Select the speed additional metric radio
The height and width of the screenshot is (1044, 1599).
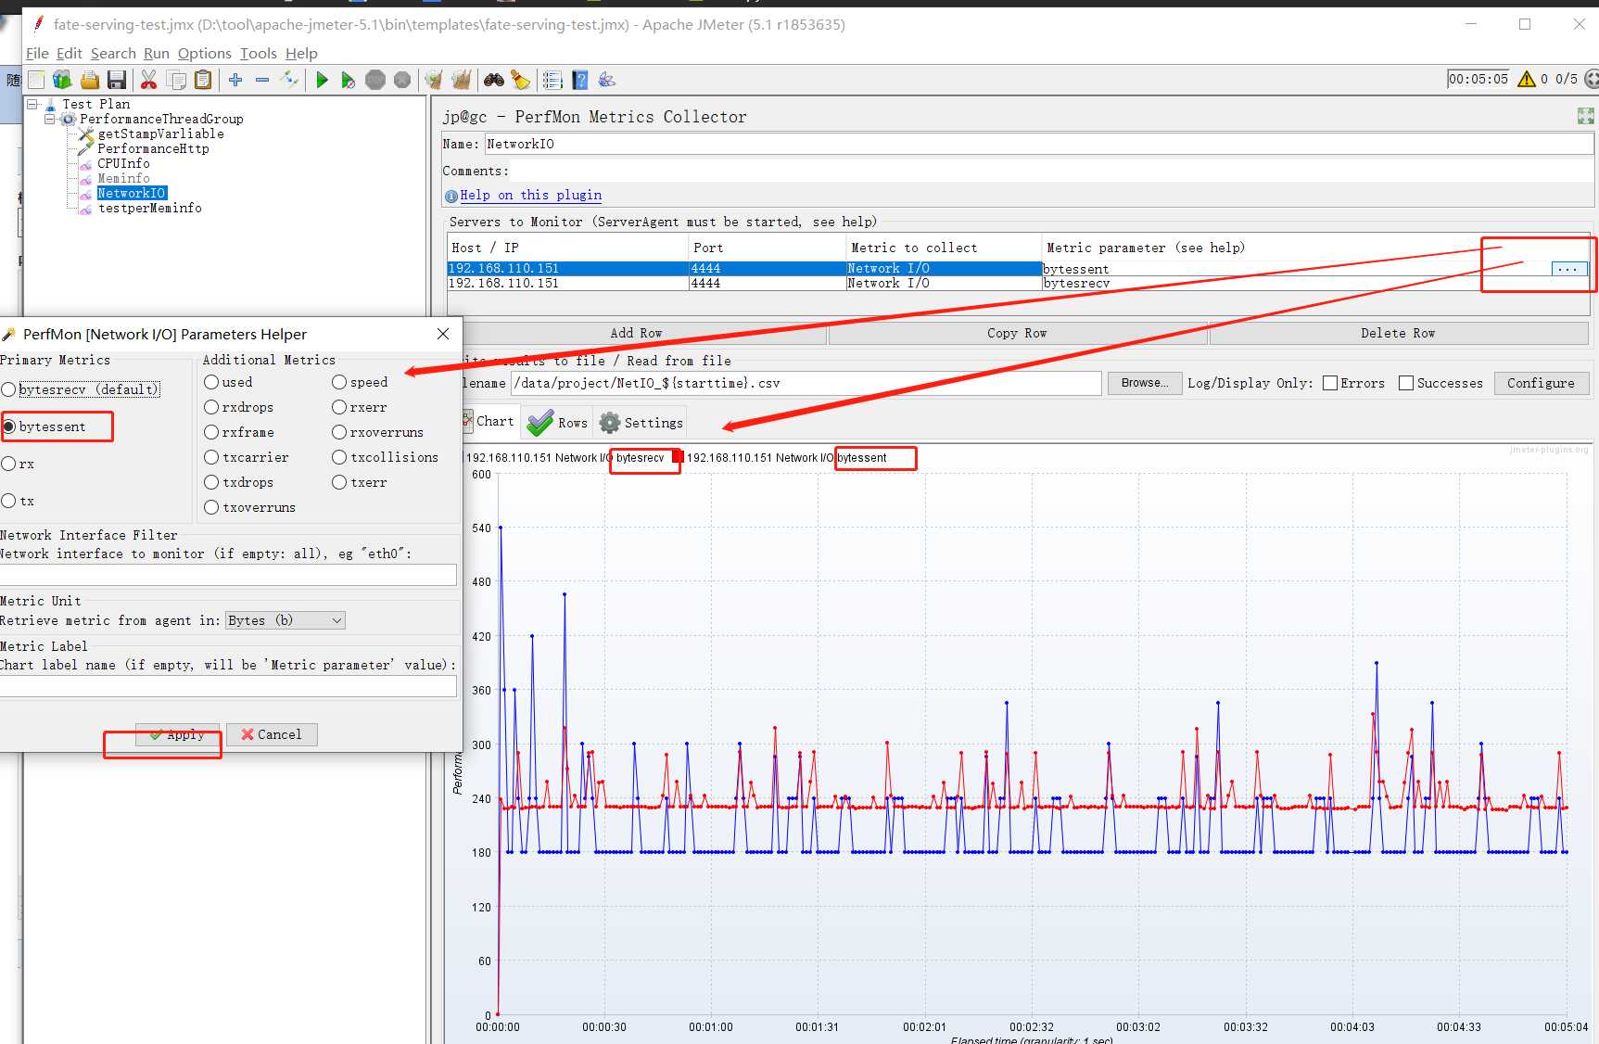point(339,382)
